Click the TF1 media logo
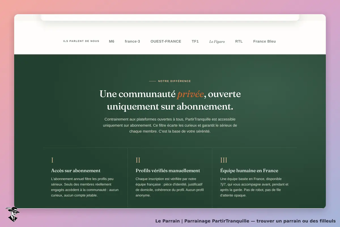The width and height of the screenshot is (340, 227). pos(195,41)
